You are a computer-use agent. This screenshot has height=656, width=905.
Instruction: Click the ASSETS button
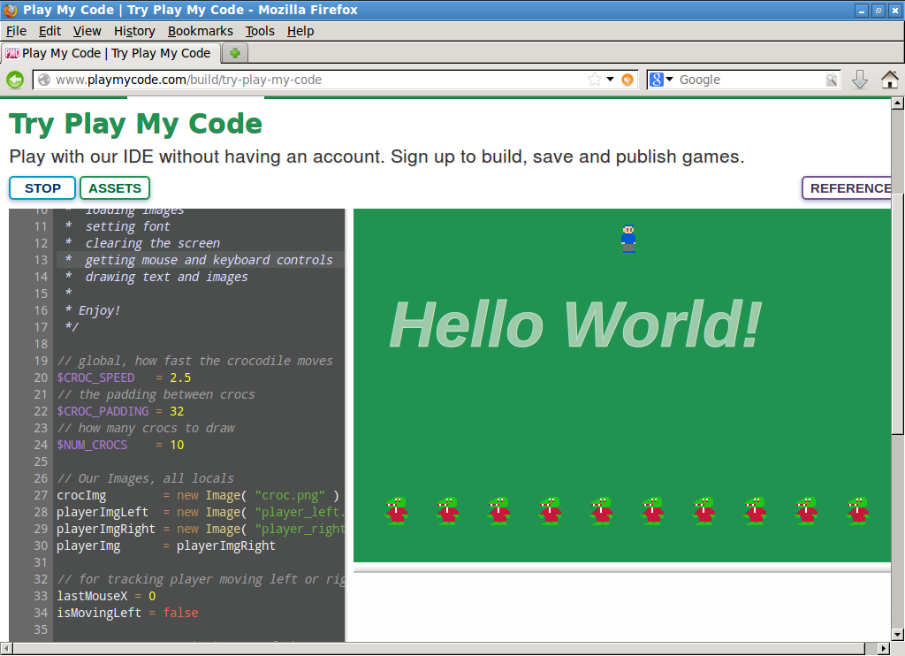pos(115,188)
